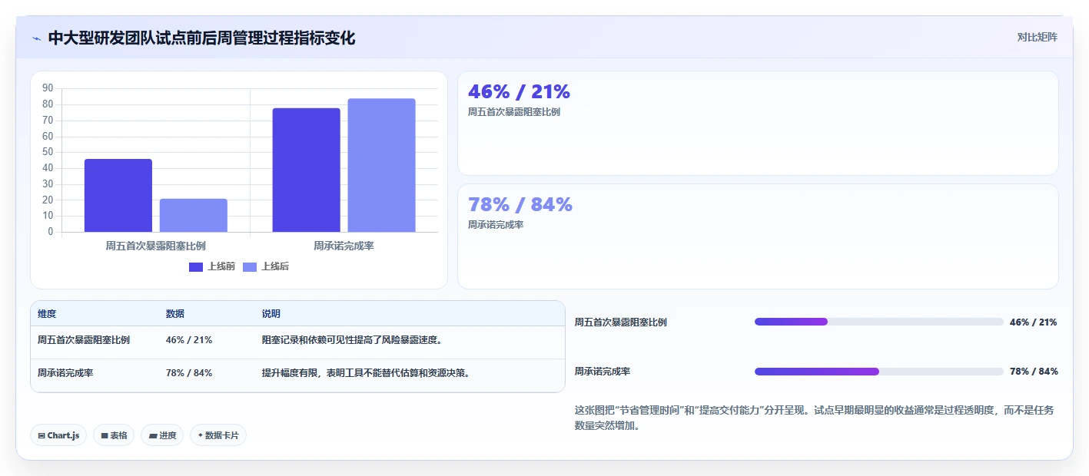
Task: Toggle the 上线后 legend entry
Action: [266, 266]
